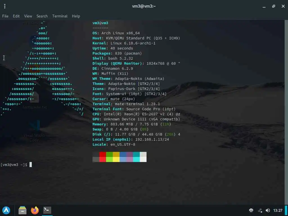Open the View menu
The height and width of the screenshot is (216, 288).
coord(28,16)
